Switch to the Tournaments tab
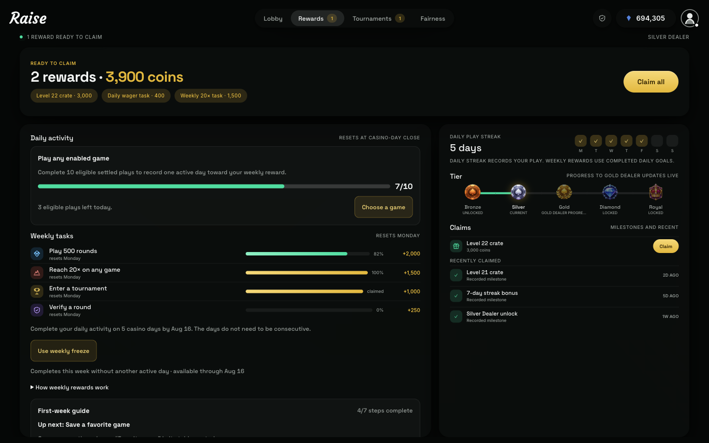This screenshot has width=709, height=443. 378,19
